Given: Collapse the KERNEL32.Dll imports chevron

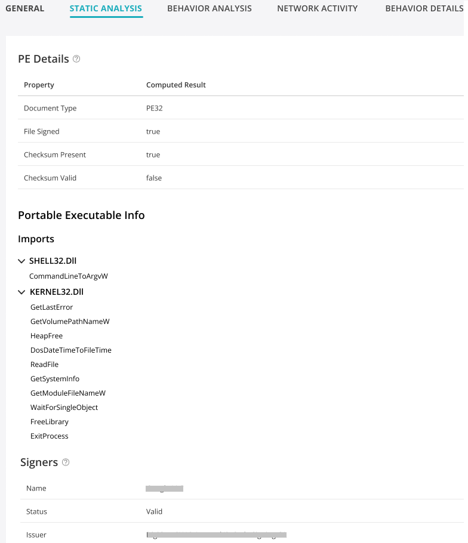Looking at the screenshot, I should point(22,292).
